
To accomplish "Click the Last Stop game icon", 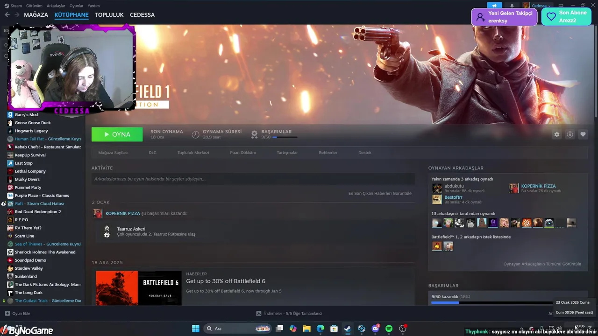I will [10, 163].
